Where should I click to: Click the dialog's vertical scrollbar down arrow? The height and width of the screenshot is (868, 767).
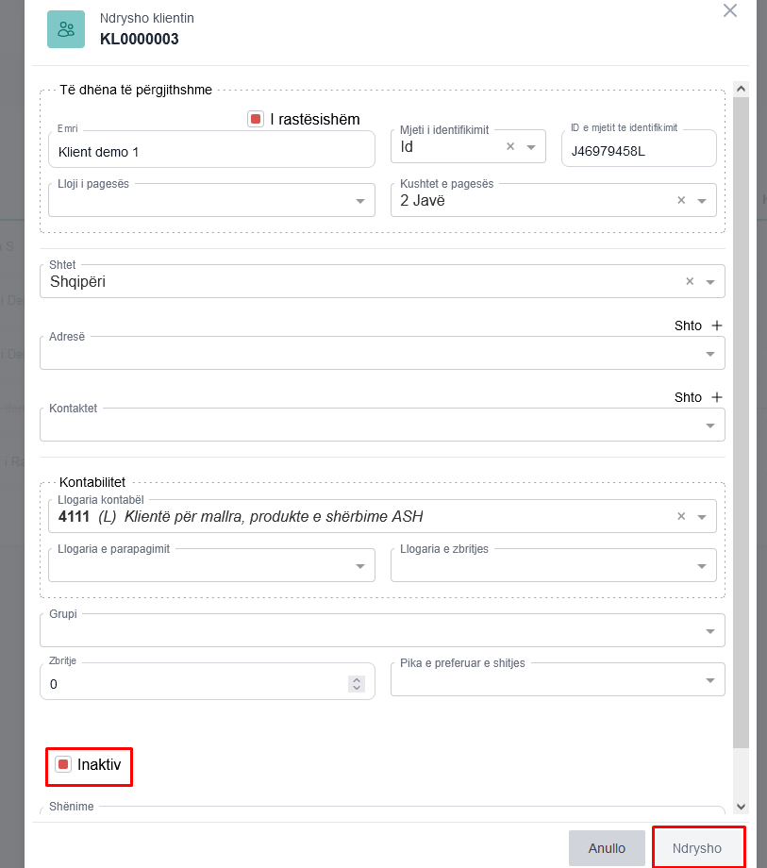pos(741,807)
